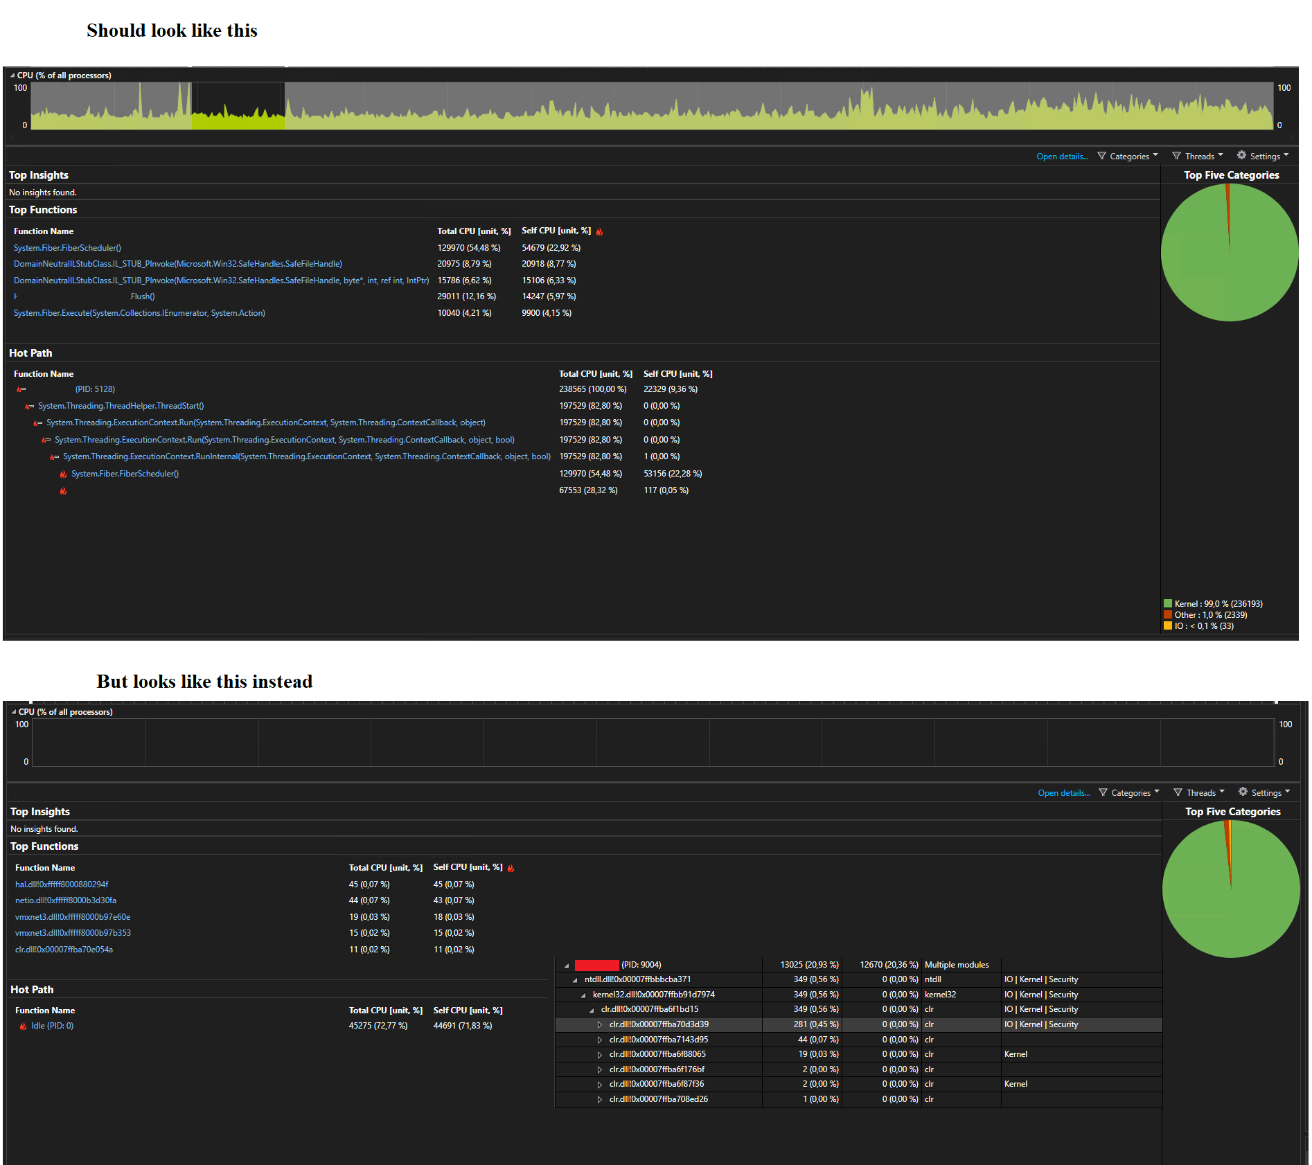Expand the clr.dll!0x00007ffba708ed26 tree node
The height and width of the screenshot is (1165, 1312).
coord(600,1099)
